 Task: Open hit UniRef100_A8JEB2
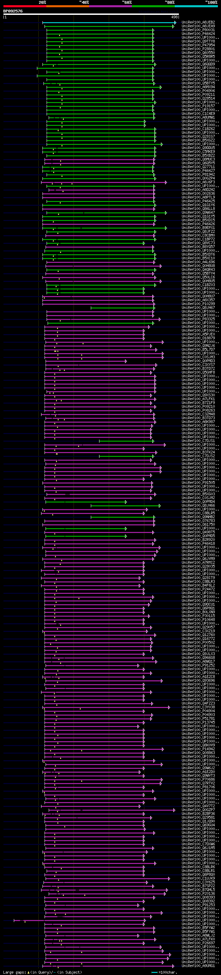pyautogui.click(x=198, y=22)
